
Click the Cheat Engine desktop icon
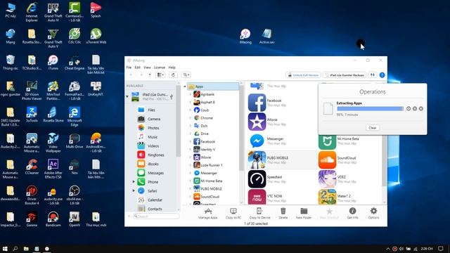click(75, 63)
